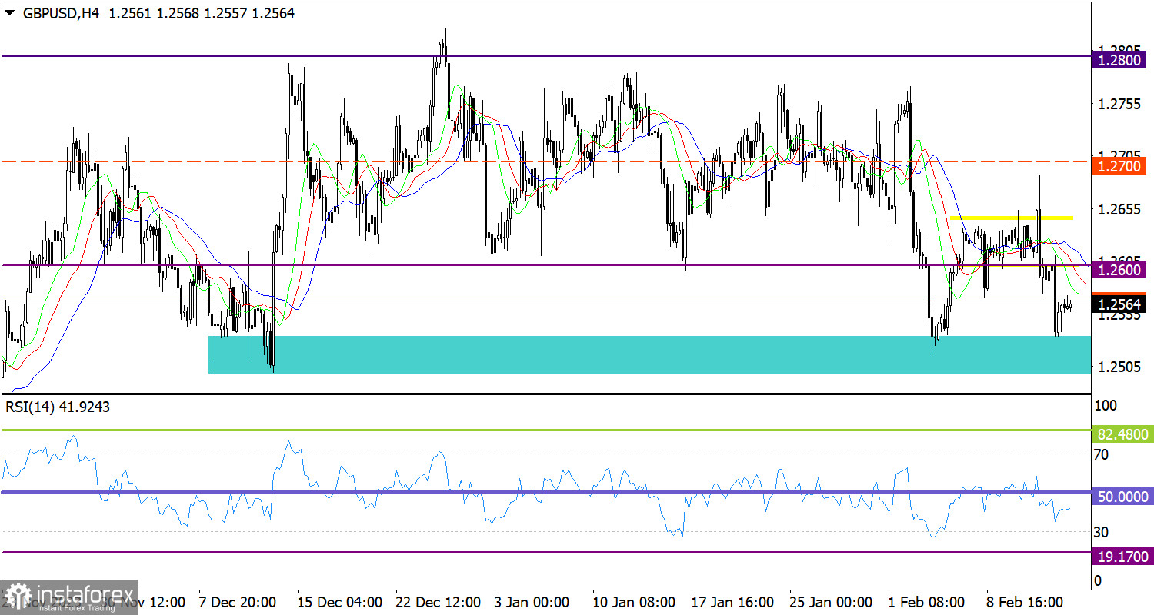
Task: Click the RSI(14) 41.9243 indicator title
Action: tap(58, 407)
